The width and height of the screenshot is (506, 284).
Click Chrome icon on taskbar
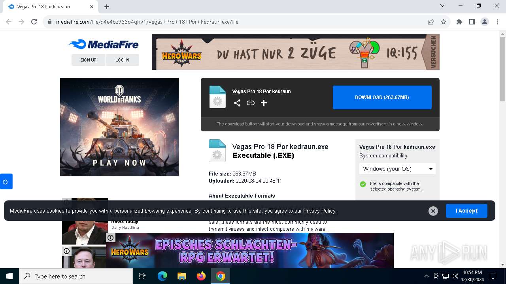click(x=221, y=276)
